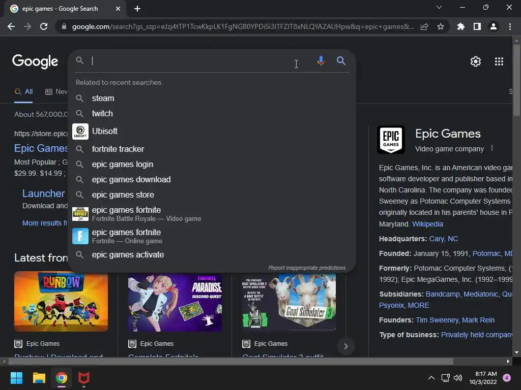The image size is (521, 390).
Task: Open the Psyonix subsidiary link
Action: (391, 305)
